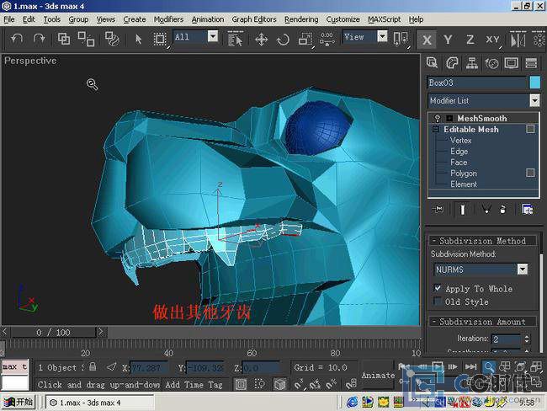The height and width of the screenshot is (411, 547).
Task: Open the Modify command panel tab
Action: pyautogui.click(x=452, y=63)
